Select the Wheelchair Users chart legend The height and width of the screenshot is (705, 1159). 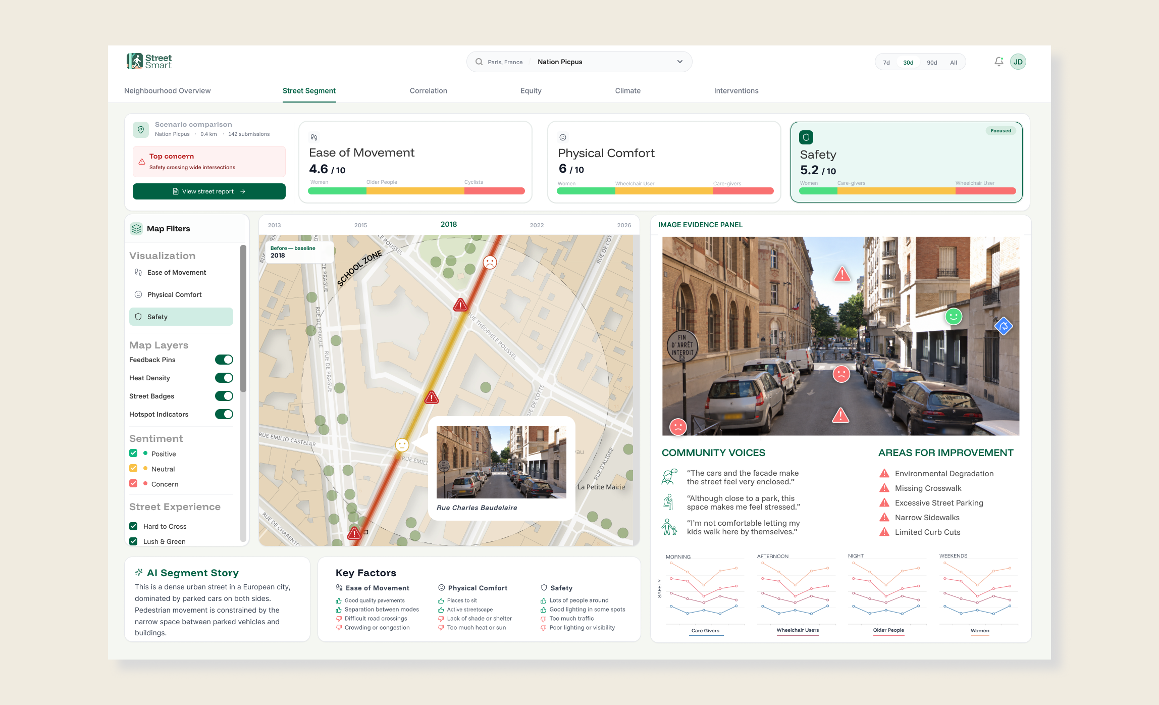[798, 630]
